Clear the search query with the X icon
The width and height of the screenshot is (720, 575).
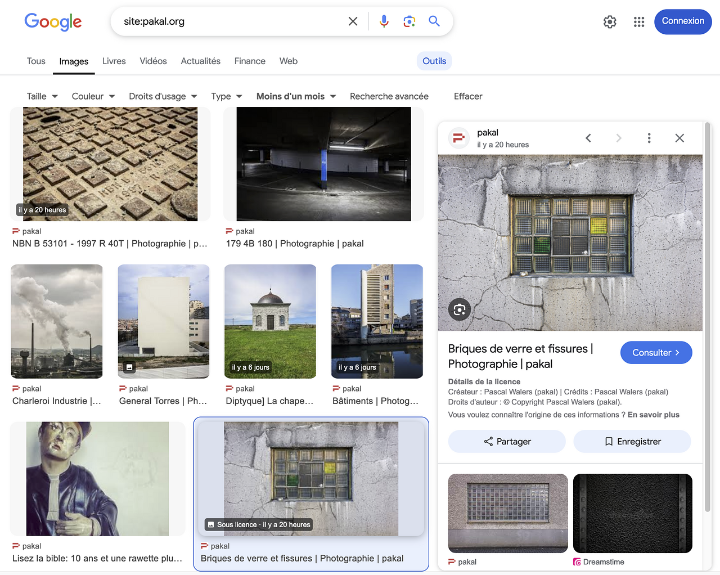tap(353, 21)
